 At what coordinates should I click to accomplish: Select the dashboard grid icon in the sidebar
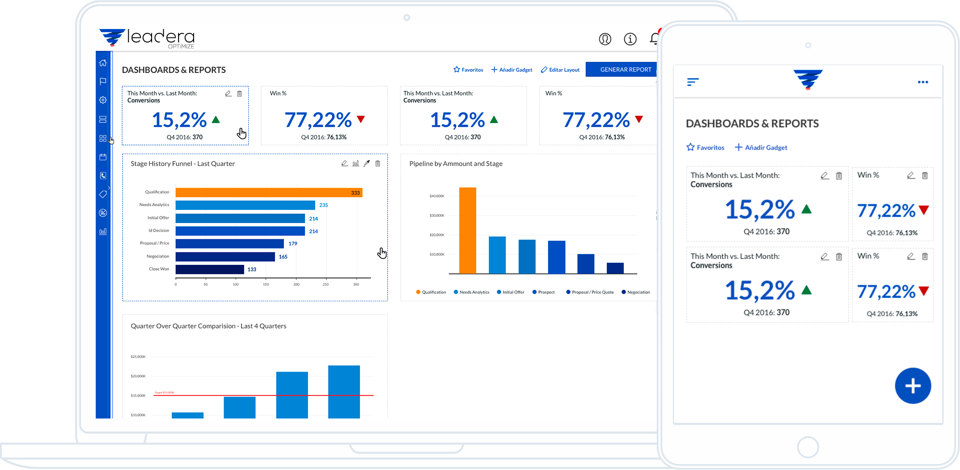[x=103, y=138]
